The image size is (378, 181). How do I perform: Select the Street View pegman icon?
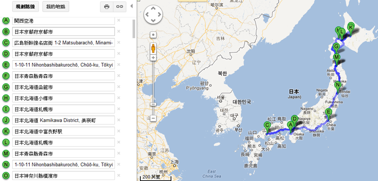pyautogui.click(x=153, y=49)
